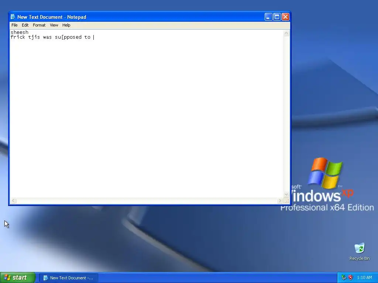Open the Help menu
Image resolution: width=378 pixels, height=283 pixels.
[x=66, y=25]
